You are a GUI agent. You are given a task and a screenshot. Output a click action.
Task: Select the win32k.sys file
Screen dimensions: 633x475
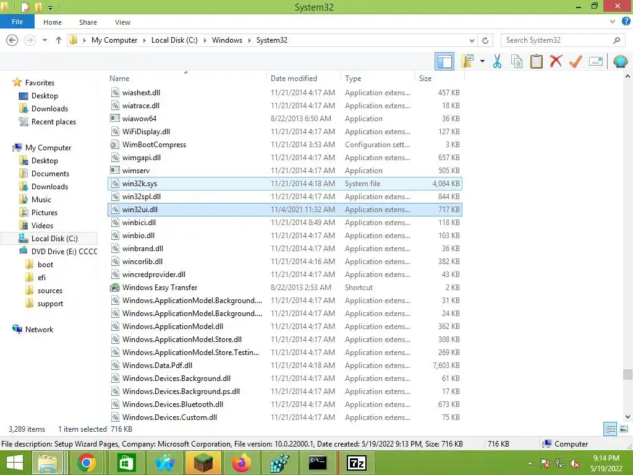click(x=284, y=183)
